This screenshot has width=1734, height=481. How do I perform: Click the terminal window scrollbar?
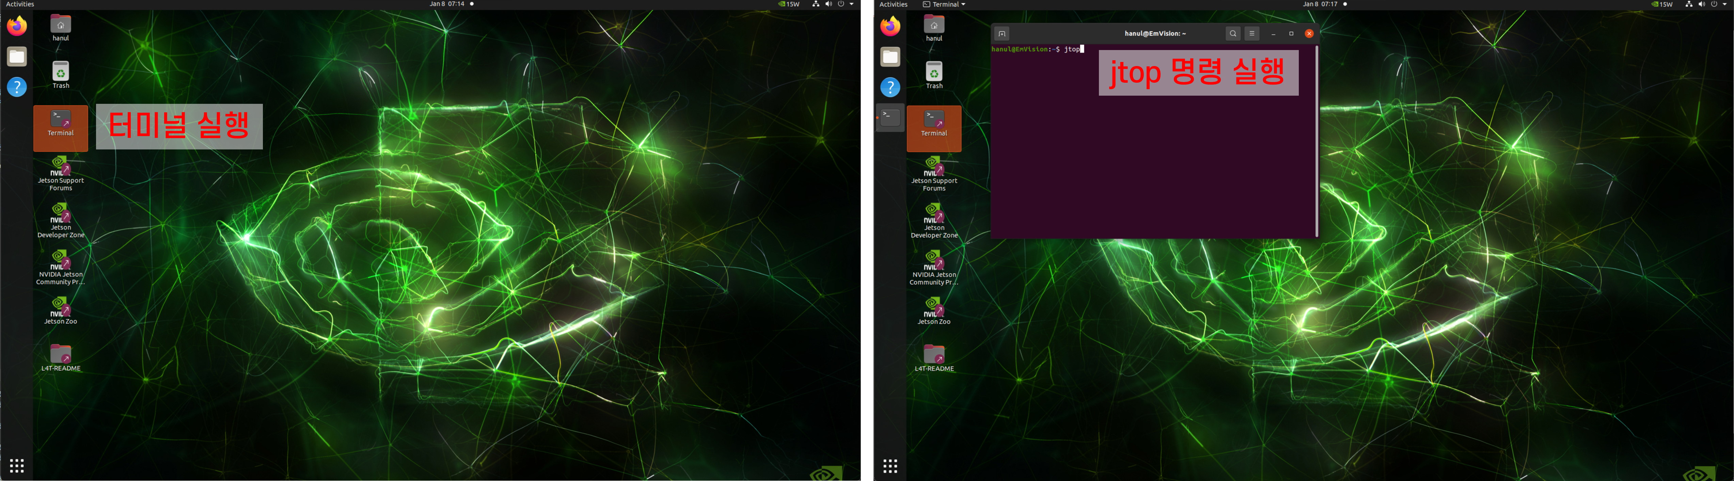1316,141
